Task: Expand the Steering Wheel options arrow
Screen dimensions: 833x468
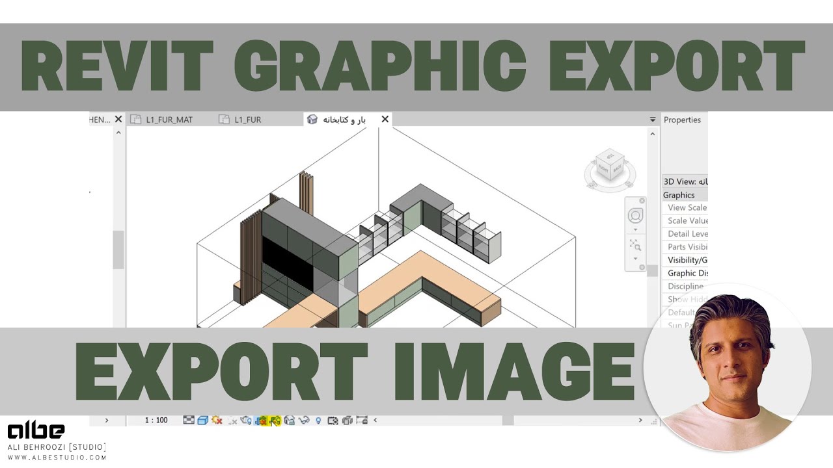Action: click(x=635, y=229)
